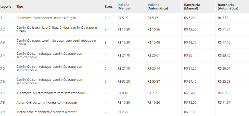Click the R$ 3,10 Rancharia price
The image size is (249, 116).
(x=189, y=112)
